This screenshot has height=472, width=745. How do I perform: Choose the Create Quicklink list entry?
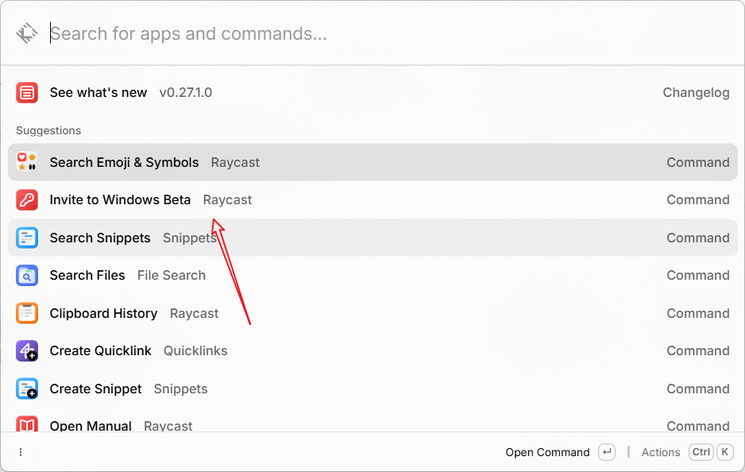372,350
